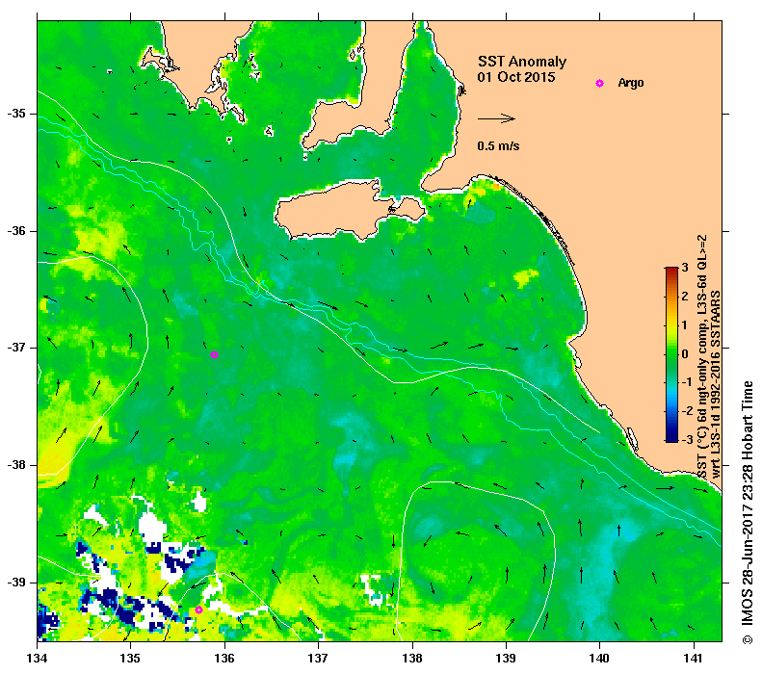
Task: Select the Argo float marker near 39S
Action: [198, 609]
